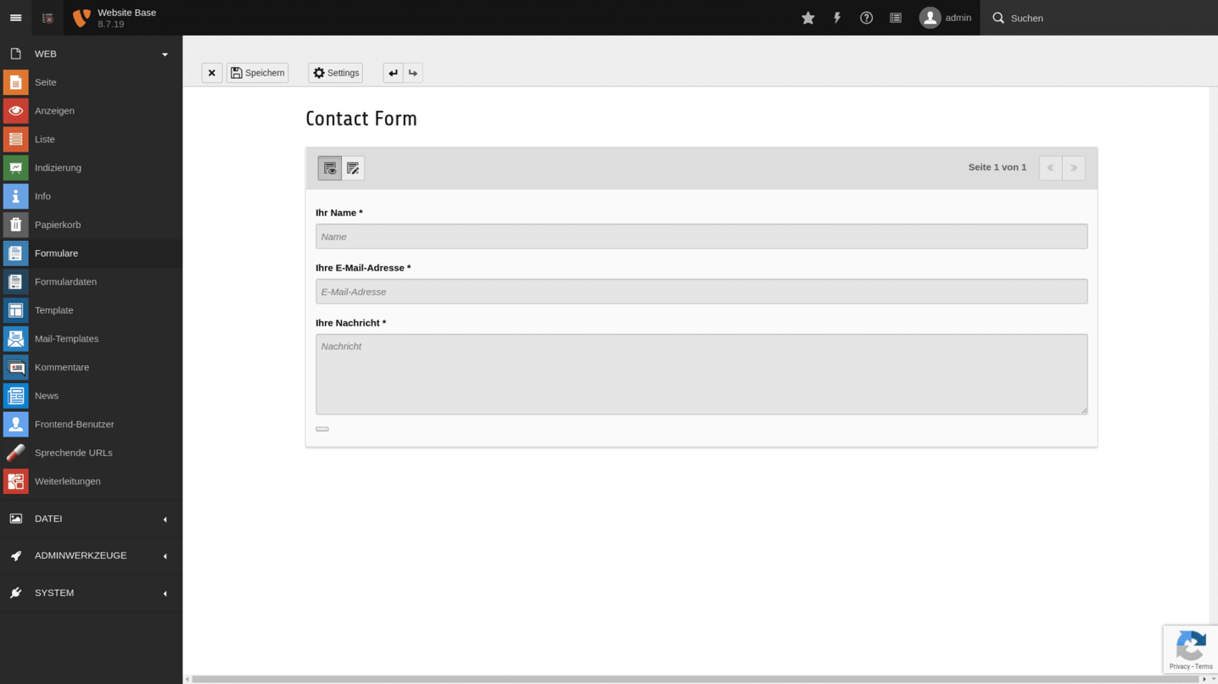The image size is (1218, 684).
Task: Toggle the module menu with the hamburger icon
Action: [15, 17]
